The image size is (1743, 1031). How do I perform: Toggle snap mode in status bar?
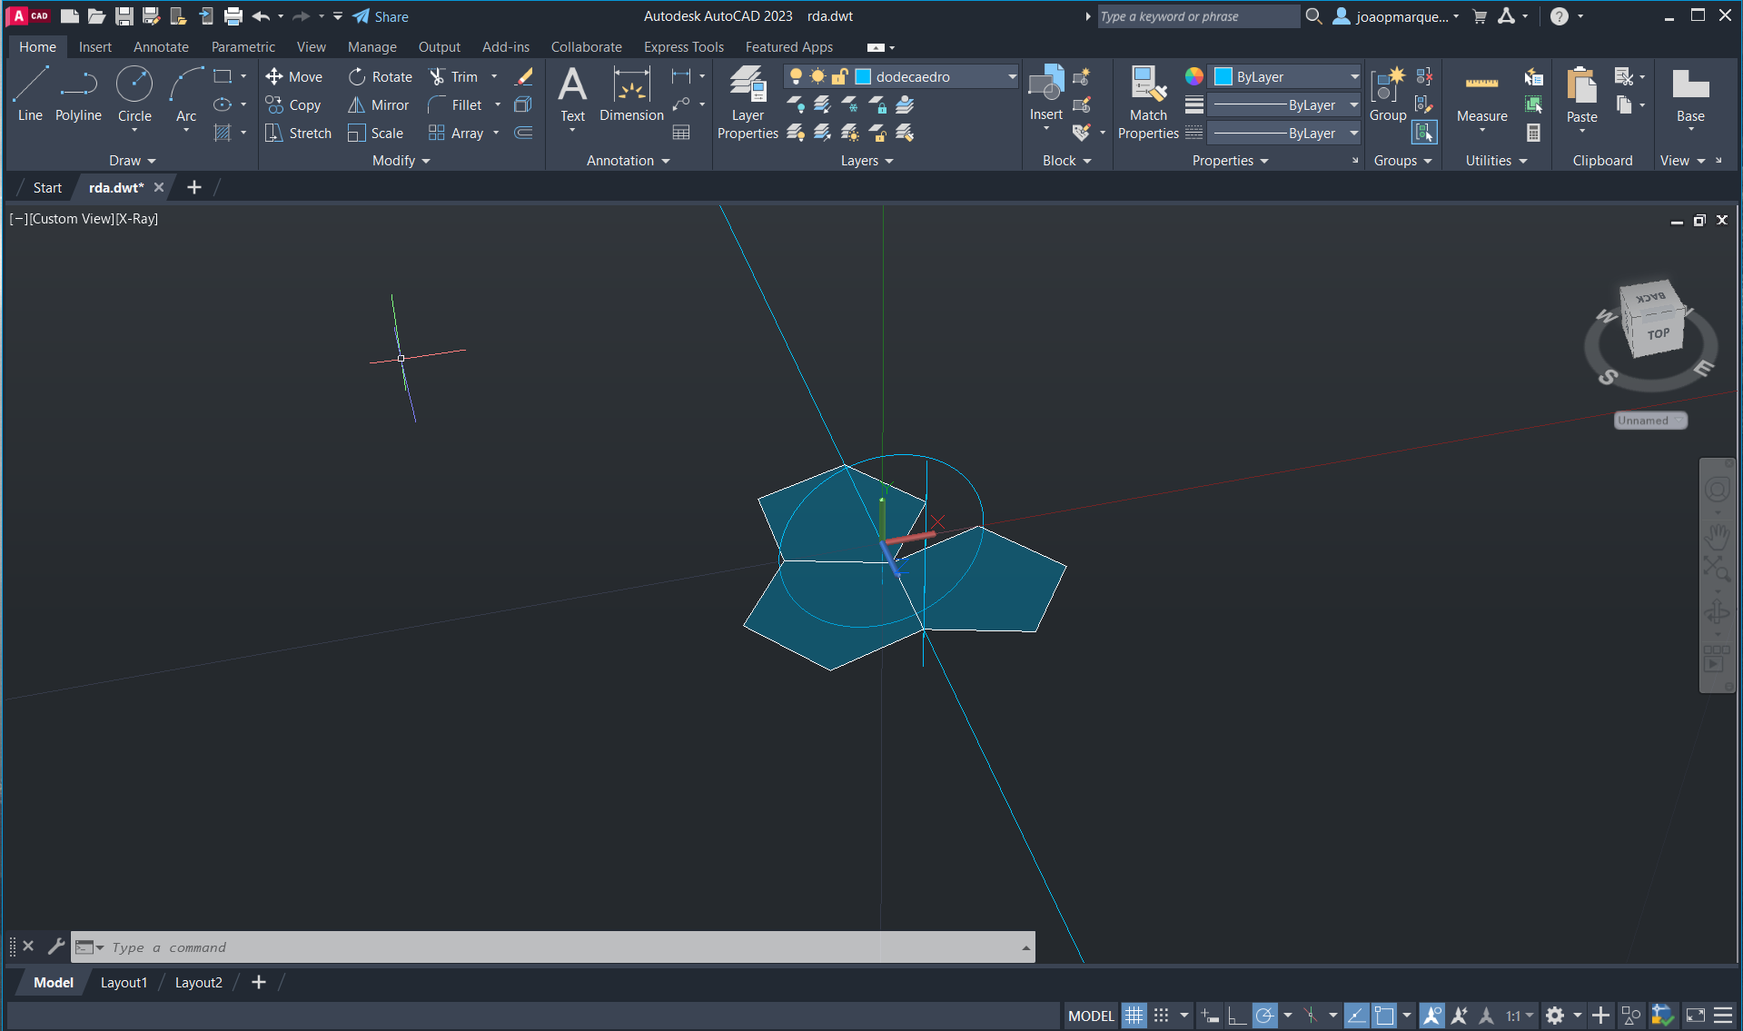pyautogui.click(x=1162, y=1016)
